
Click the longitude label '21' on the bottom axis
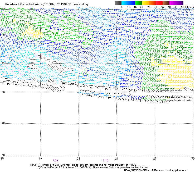pos(78,159)
